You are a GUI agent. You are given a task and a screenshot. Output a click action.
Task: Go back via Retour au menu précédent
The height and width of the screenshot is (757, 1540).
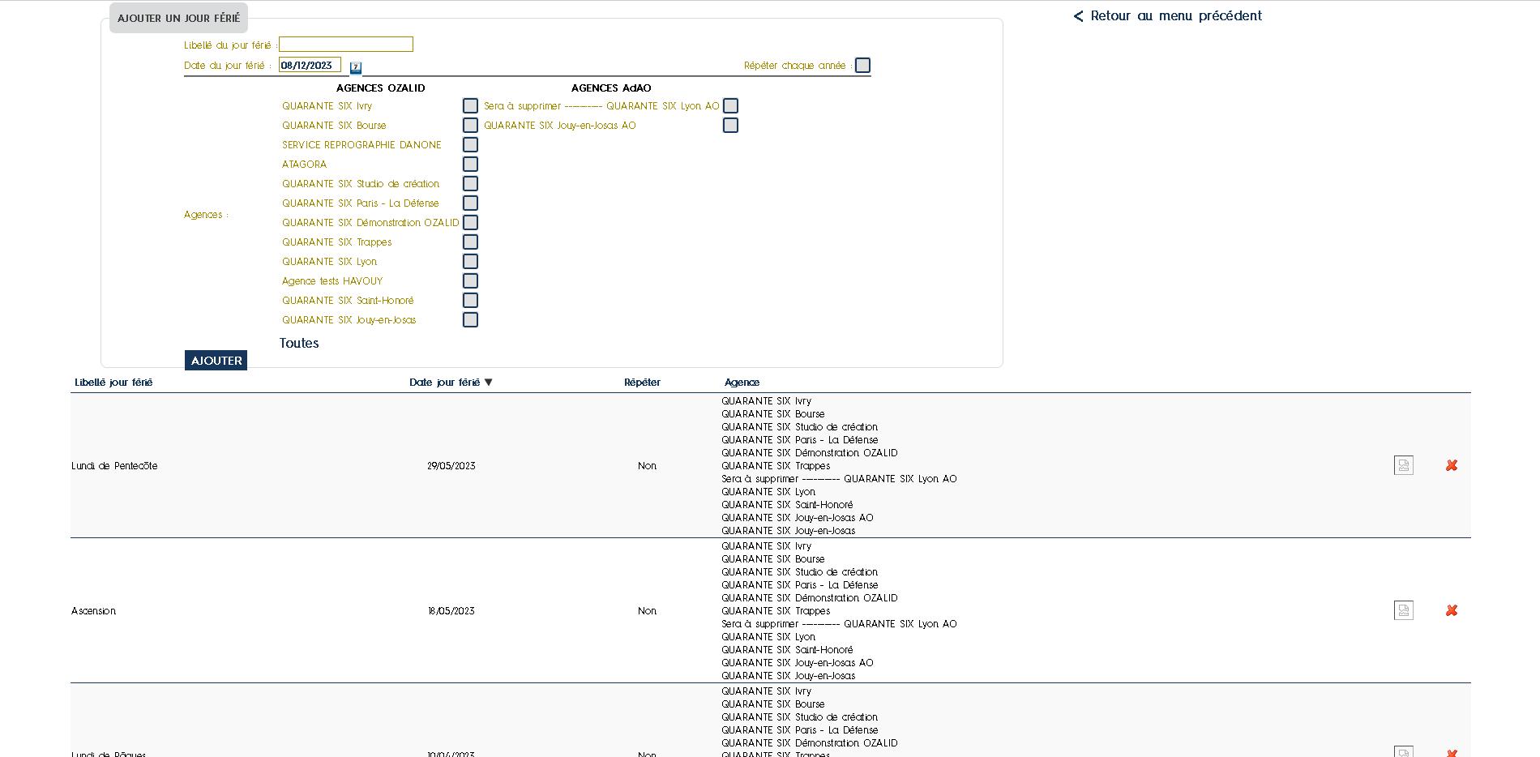click(1167, 16)
